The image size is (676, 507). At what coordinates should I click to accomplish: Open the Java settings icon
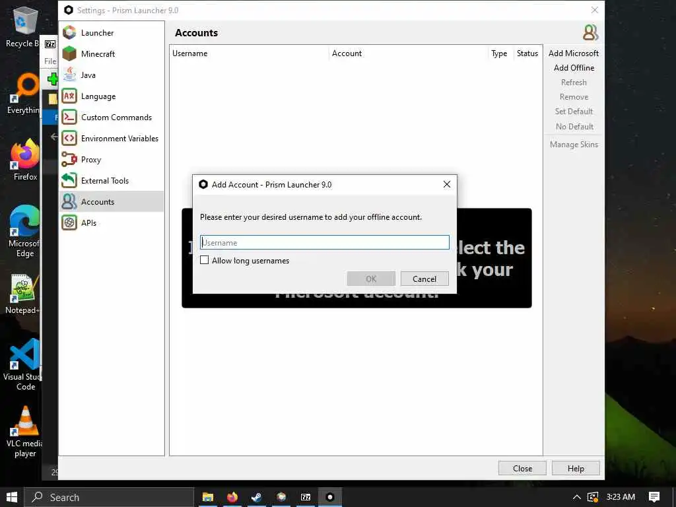click(x=69, y=75)
